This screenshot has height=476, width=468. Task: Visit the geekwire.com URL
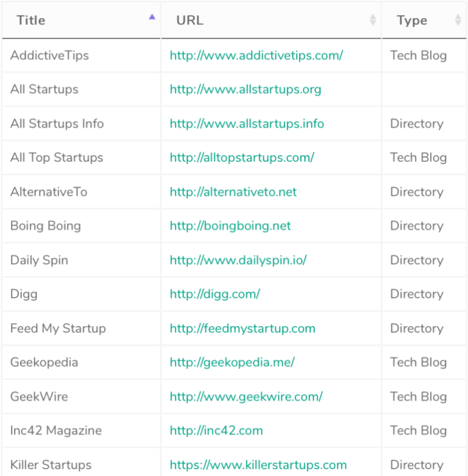(246, 396)
